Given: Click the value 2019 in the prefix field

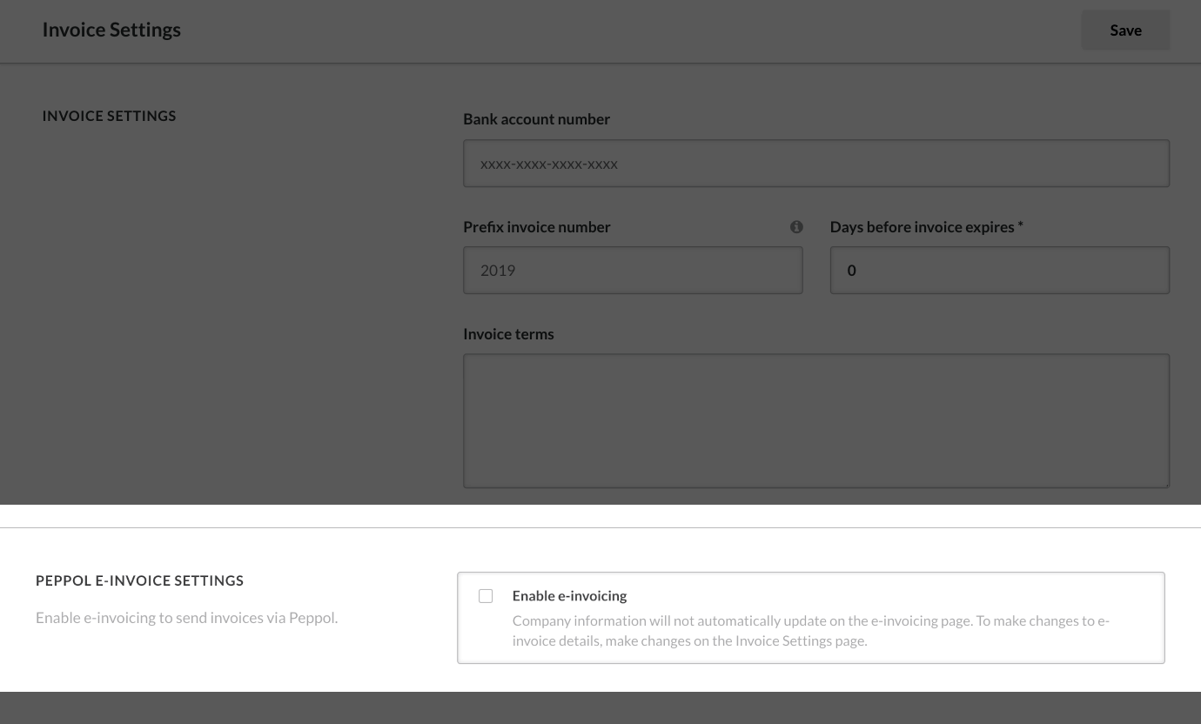Looking at the screenshot, I should tap(498, 270).
